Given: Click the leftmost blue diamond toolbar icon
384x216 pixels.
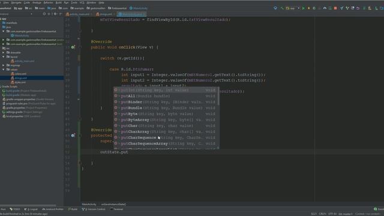Looking at the screenshot, I should 275,8.
